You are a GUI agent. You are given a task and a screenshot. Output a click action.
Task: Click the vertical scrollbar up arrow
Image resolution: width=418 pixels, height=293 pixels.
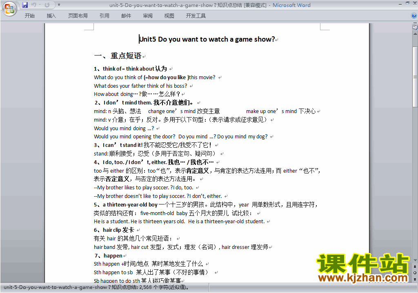415,34
